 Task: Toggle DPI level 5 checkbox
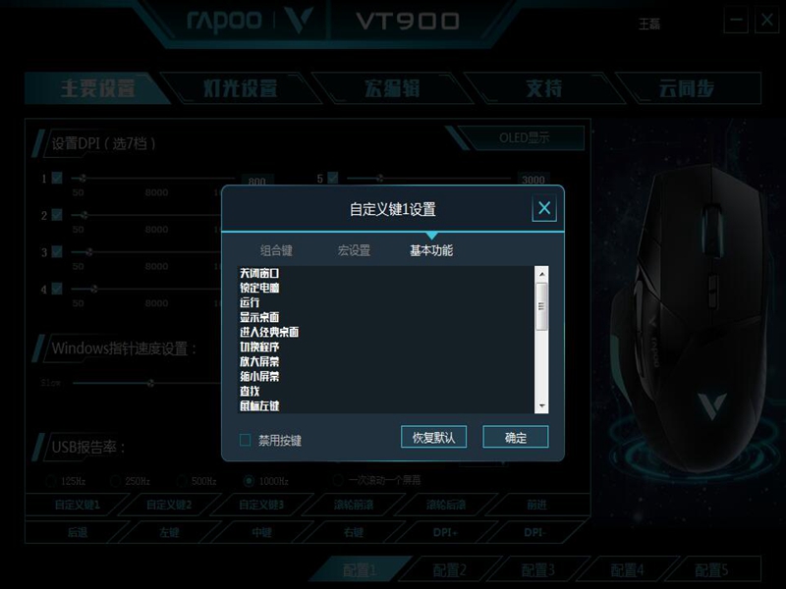coord(332,178)
